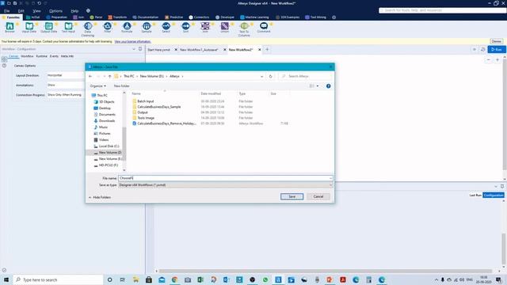Viewport: 507px width, 285px height.
Task: Switch to the In/Out tool palette tab
Action: tap(32, 17)
